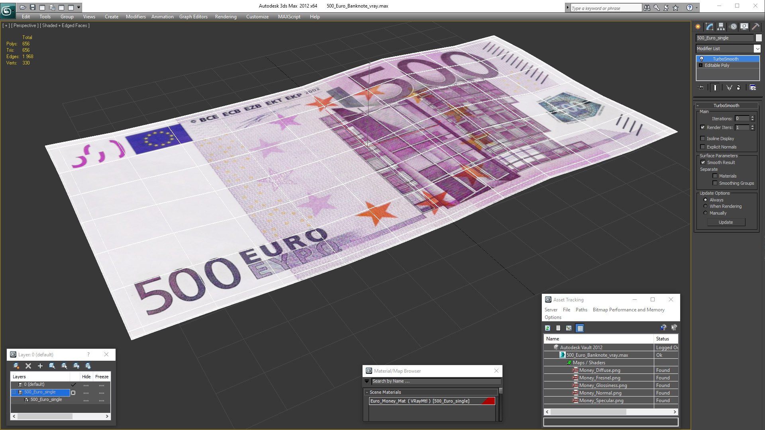Open the Help icon dropdown in title bar
The image size is (765, 430).
coord(696,8)
